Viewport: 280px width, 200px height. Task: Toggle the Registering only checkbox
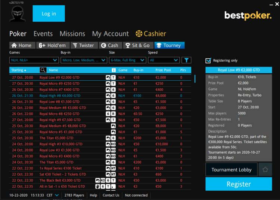(x=208, y=61)
